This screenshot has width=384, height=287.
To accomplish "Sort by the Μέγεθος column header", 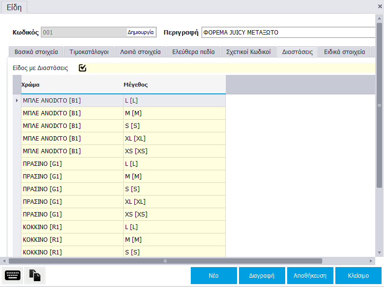I will click(x=174, y=85).
